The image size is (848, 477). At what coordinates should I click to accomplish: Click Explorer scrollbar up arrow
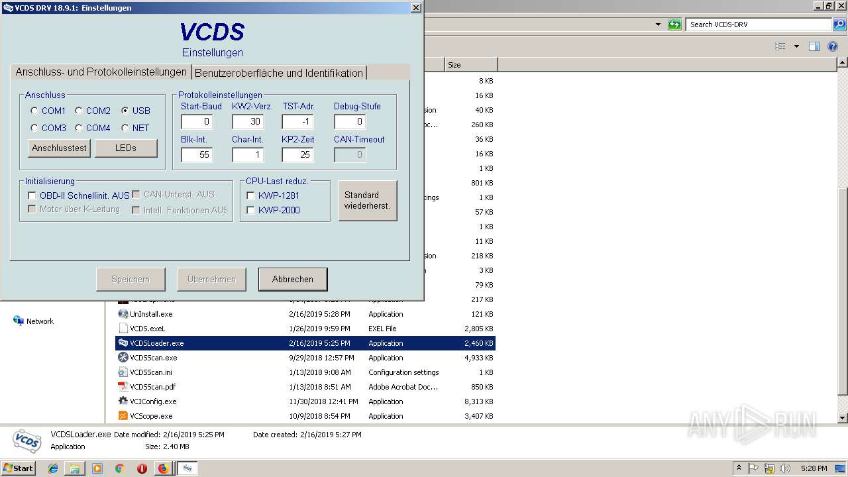tap(843, 63)
